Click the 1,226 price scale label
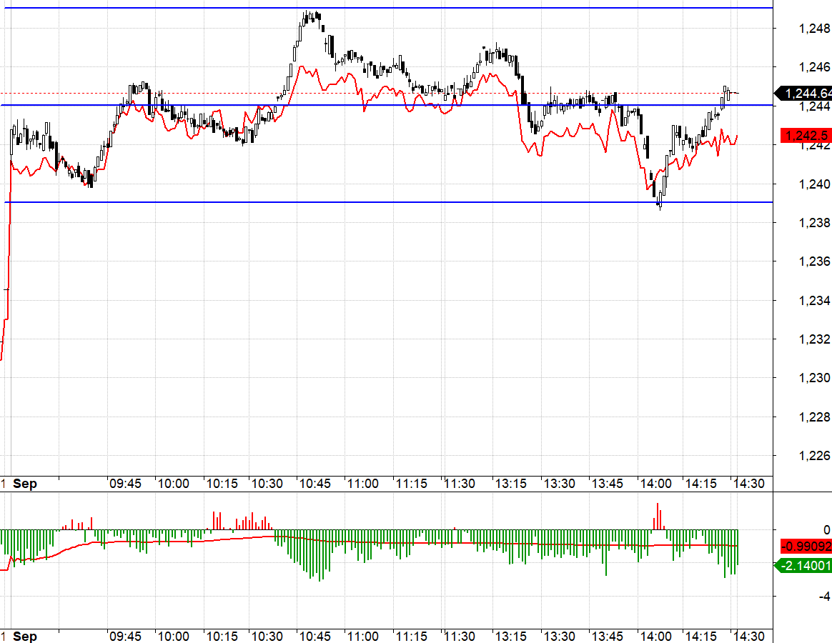832x643 pixels. pos(814,456)
